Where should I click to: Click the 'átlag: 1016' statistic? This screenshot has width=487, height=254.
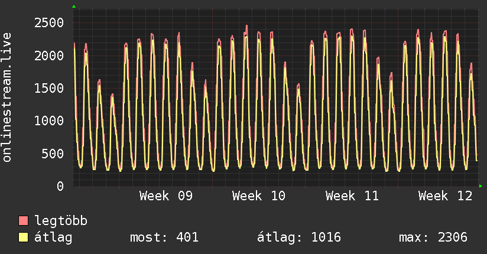point(299,238)
